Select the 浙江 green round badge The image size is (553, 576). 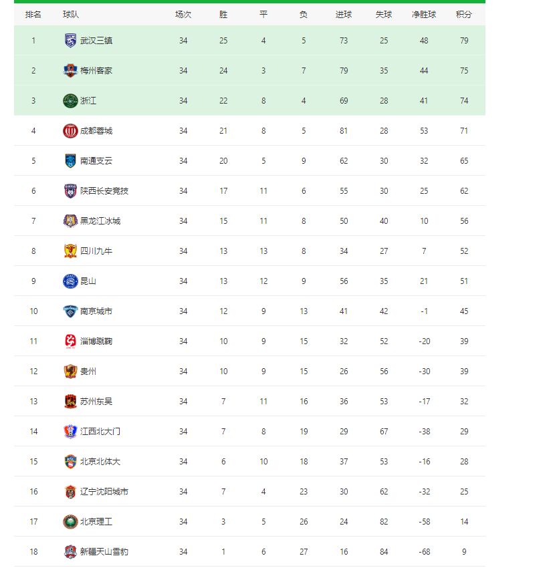[x=70, y=101]
